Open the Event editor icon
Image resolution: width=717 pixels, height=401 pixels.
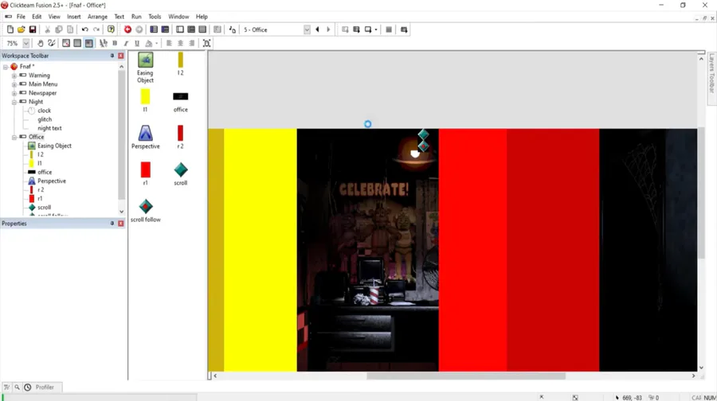[191, 29]
